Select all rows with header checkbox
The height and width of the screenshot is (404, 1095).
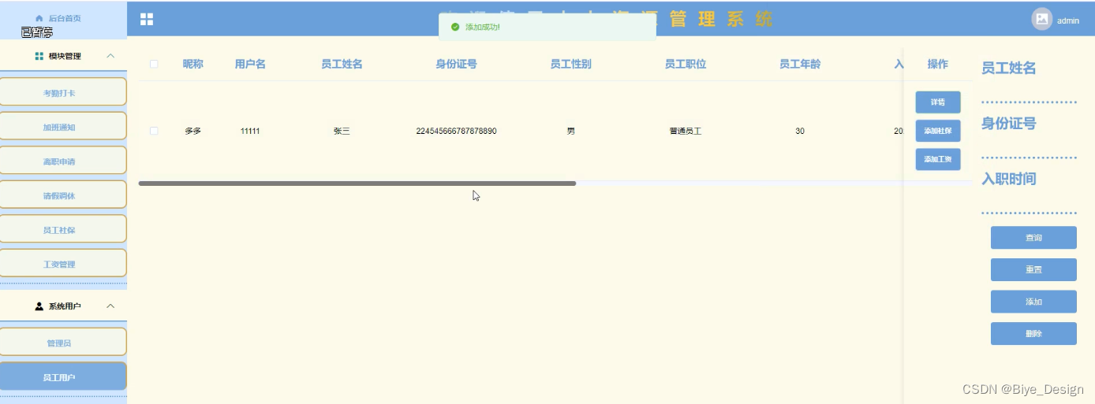point(154,64)
